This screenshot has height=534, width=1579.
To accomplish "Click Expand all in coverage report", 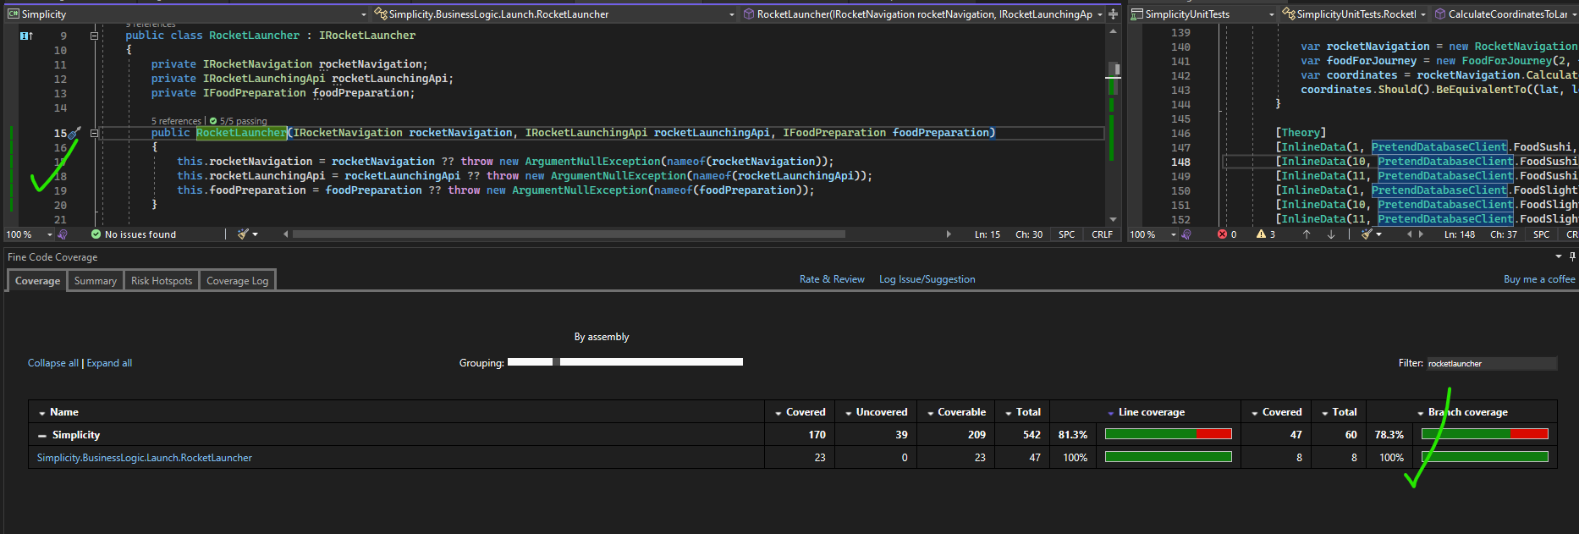I will [109, 363].
